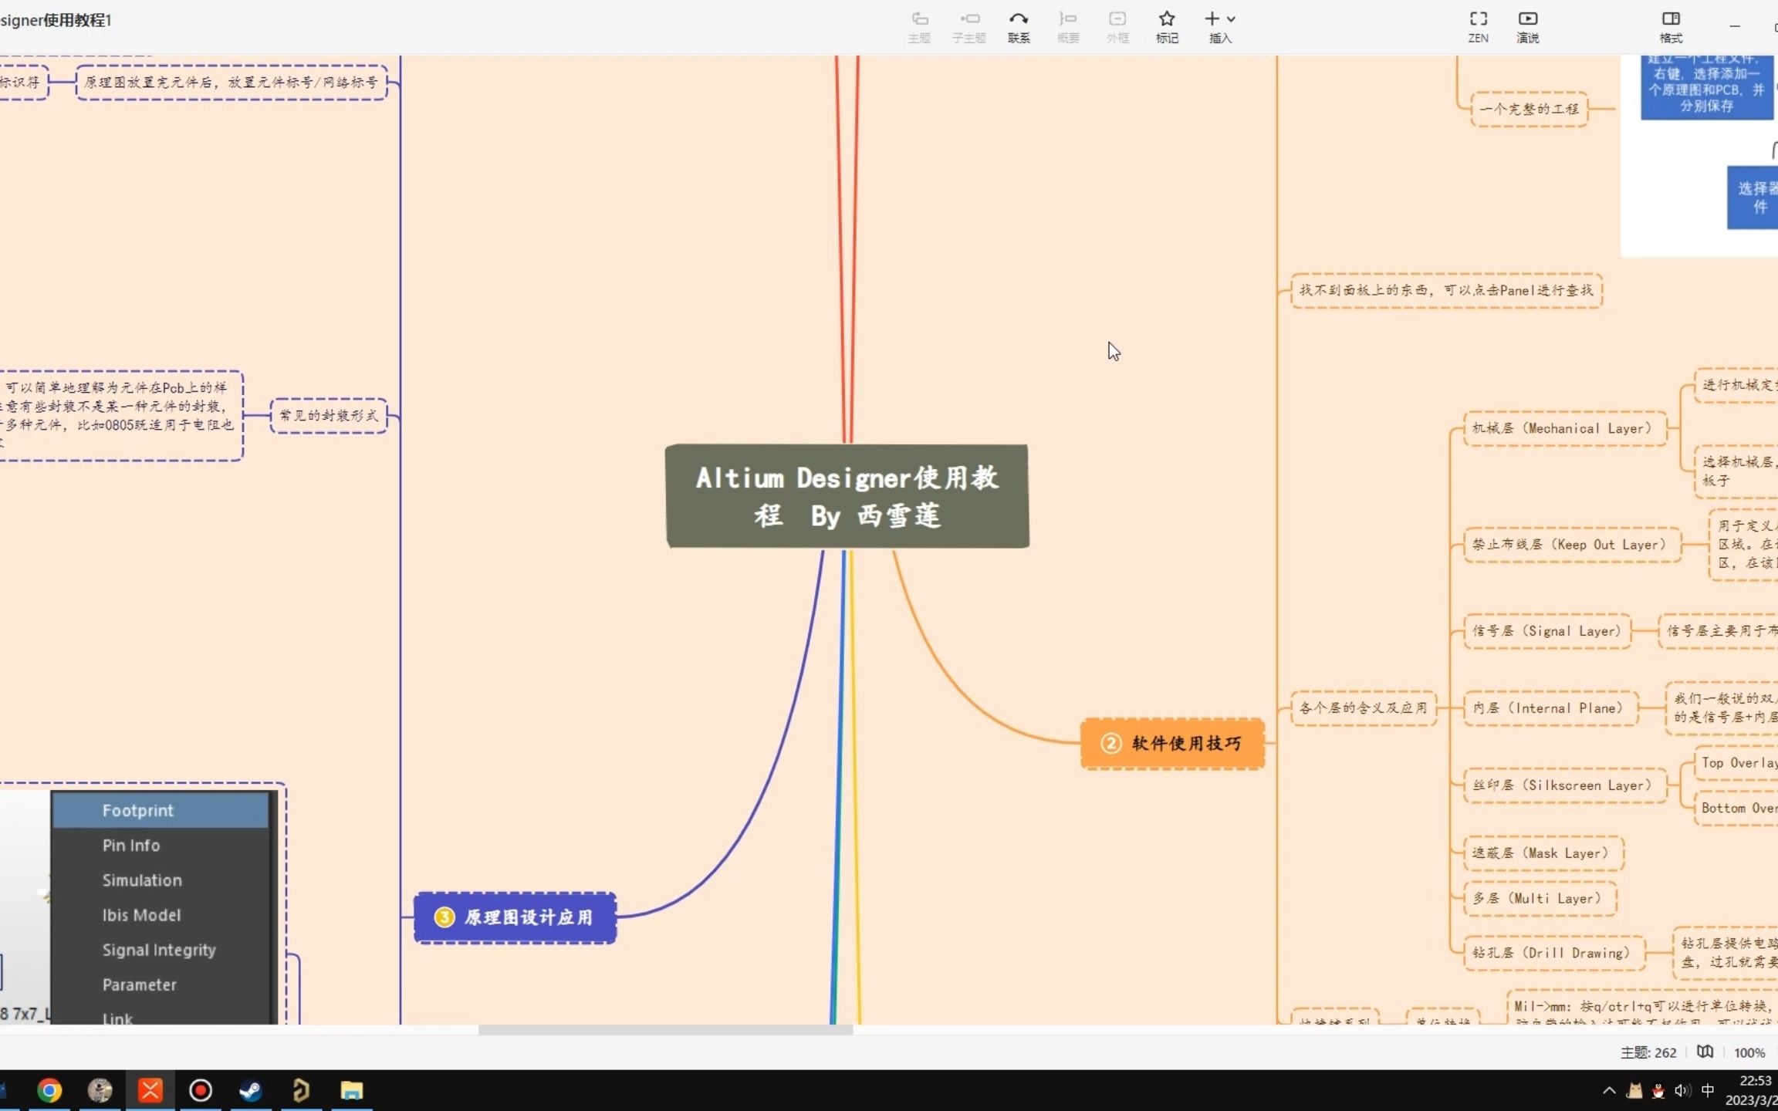Expand the system tray hidden icons chevron
Image resolution: width=1778 pixels, height=1111 pixels.
pos(1609,1090)
